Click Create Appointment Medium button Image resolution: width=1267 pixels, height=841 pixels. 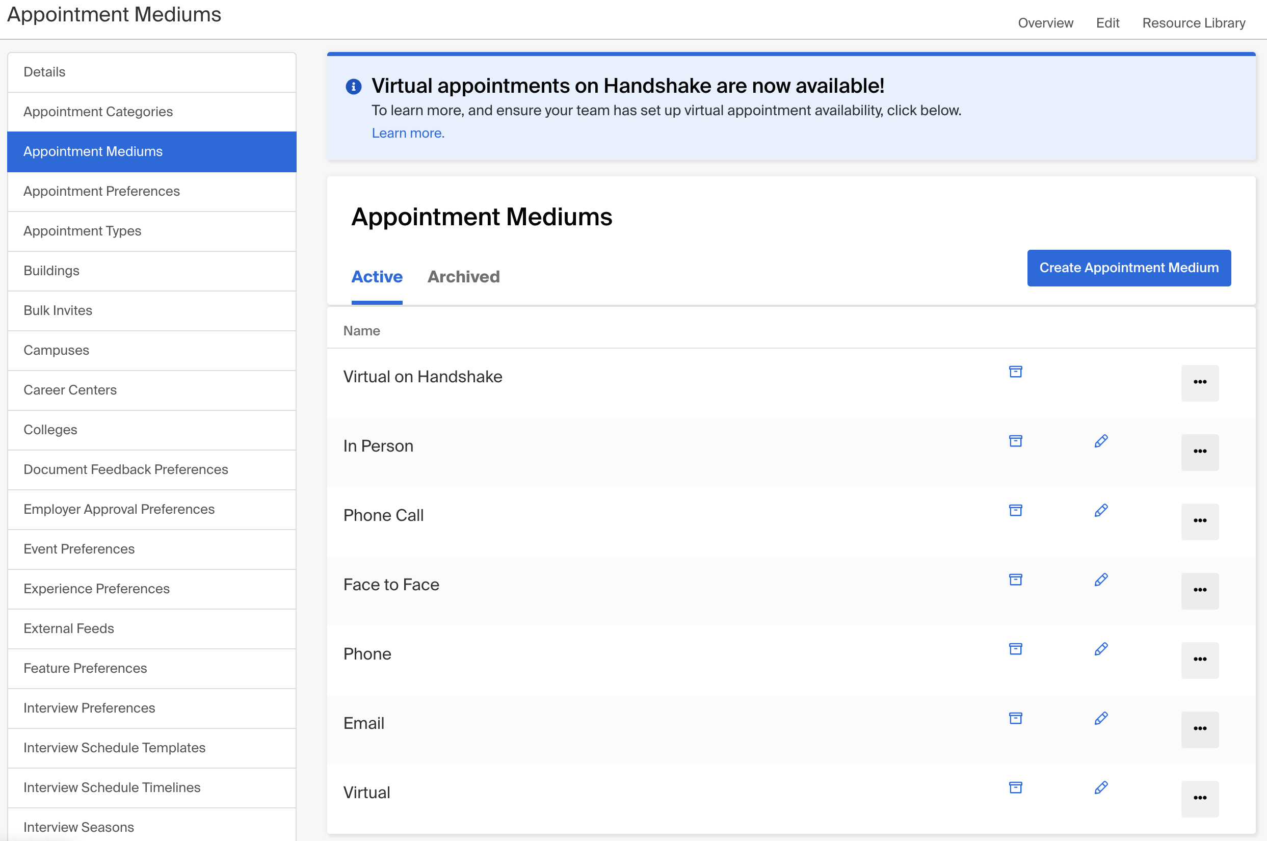point(1129,268)
